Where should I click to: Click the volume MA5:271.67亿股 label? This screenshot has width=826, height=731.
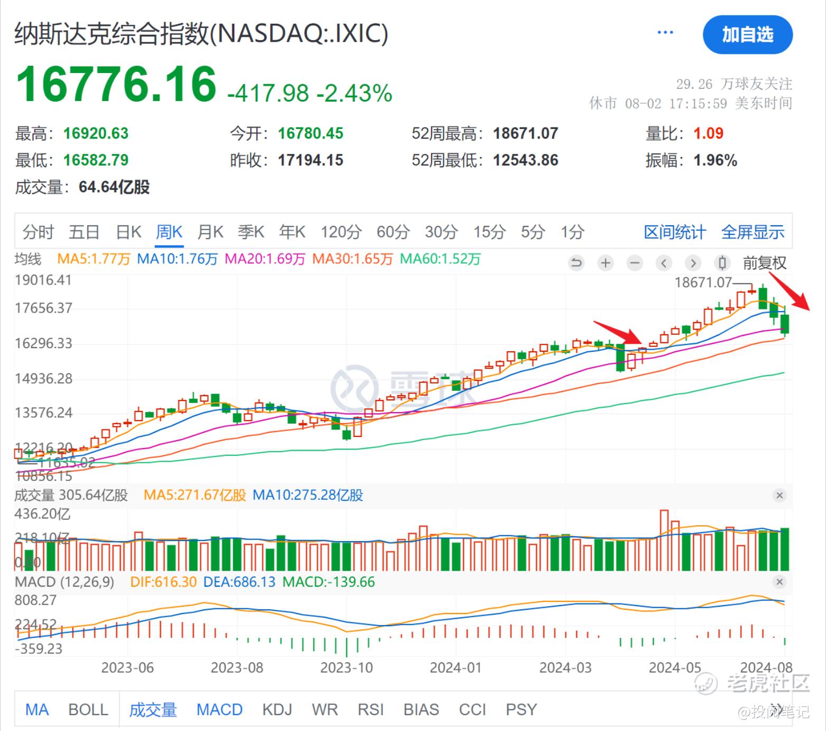pos(195,496)
